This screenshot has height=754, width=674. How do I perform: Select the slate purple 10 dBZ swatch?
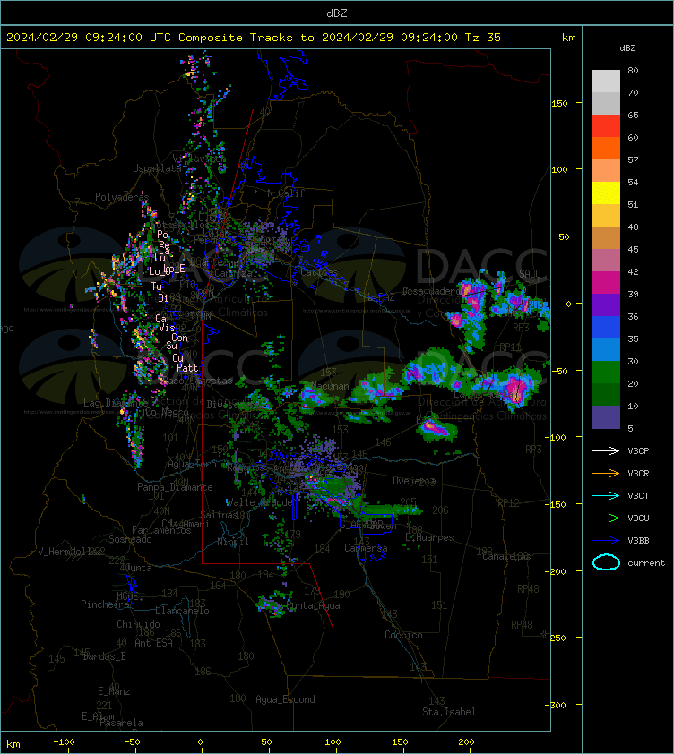click(606, 417)
